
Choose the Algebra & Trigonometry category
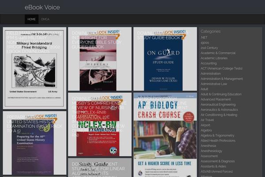click(217, 135)
